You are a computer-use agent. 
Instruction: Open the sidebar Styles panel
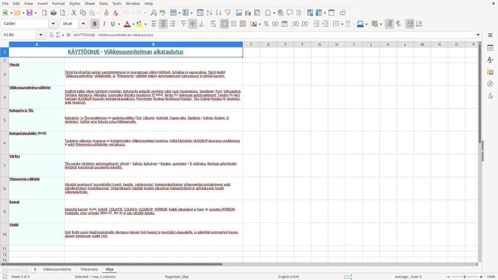[x=490, y=60]
